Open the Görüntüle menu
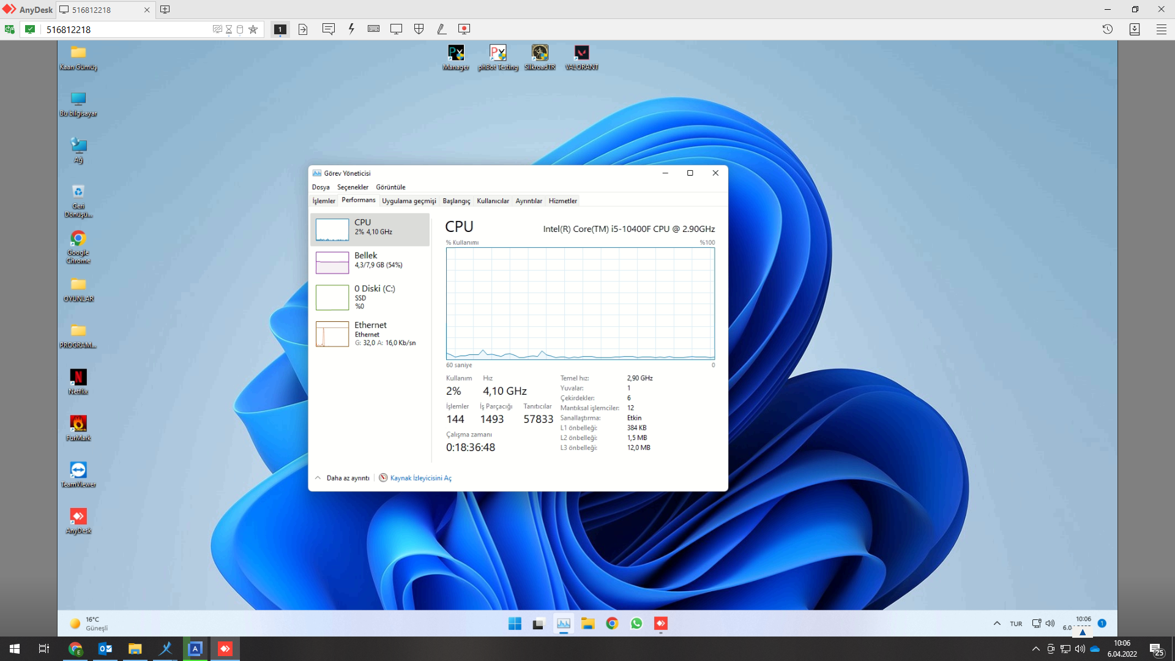The image size is (1175, 661). click(x=390, y=187)
